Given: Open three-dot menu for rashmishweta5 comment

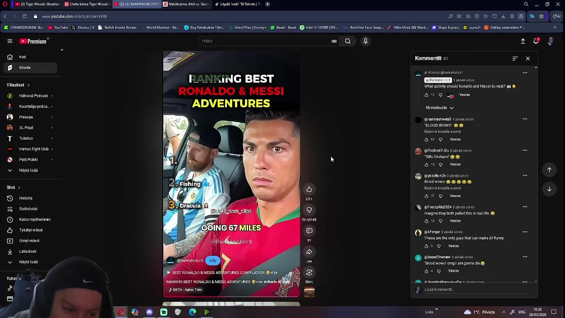Looking at the screenshot, I should pyautogui.click(x=525, y=119).
